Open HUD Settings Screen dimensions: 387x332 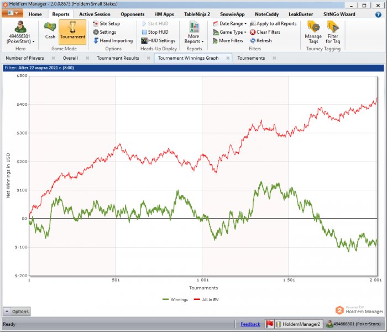pos(158,40)
